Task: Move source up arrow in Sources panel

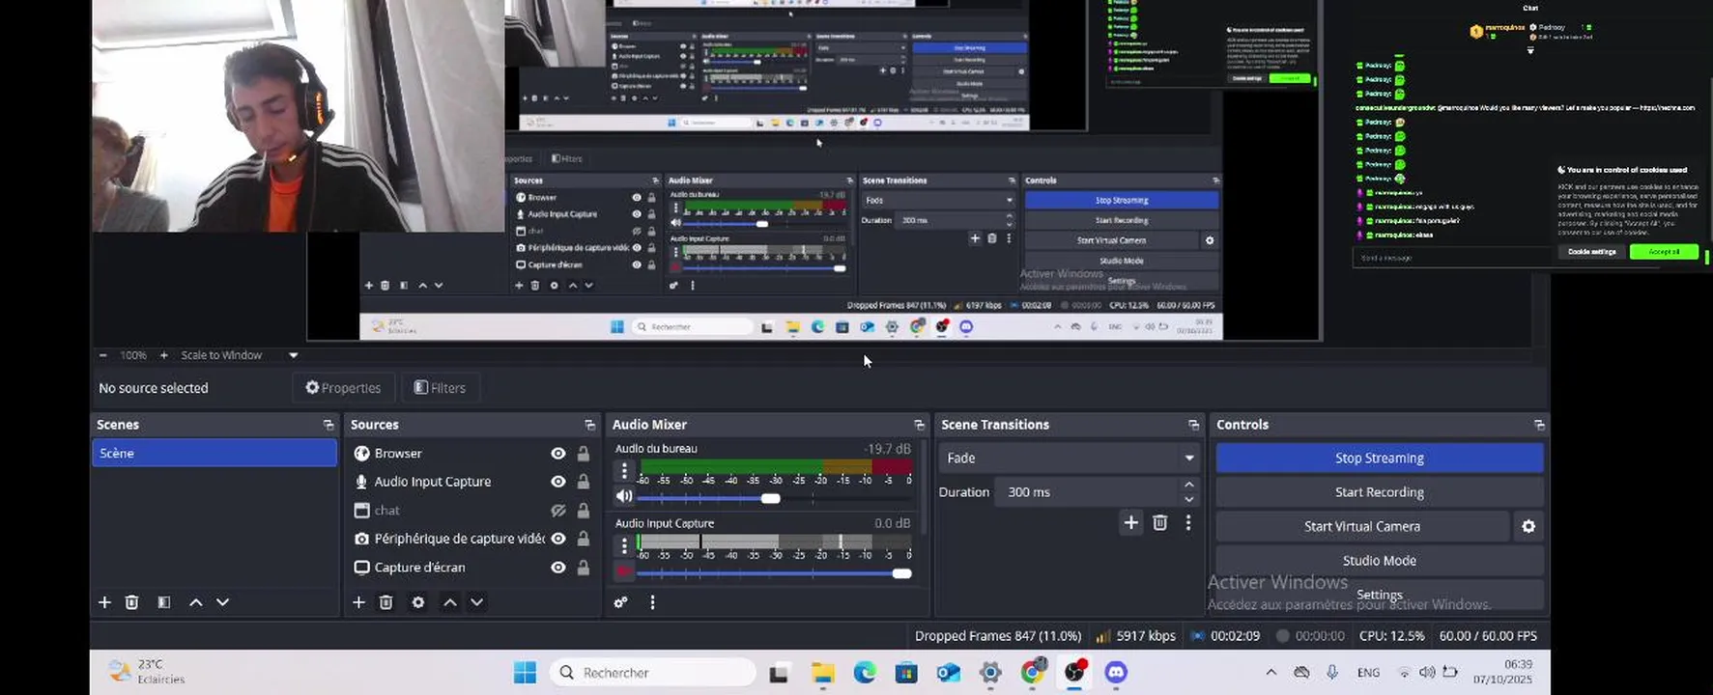Action: click(x=450, y=602)
